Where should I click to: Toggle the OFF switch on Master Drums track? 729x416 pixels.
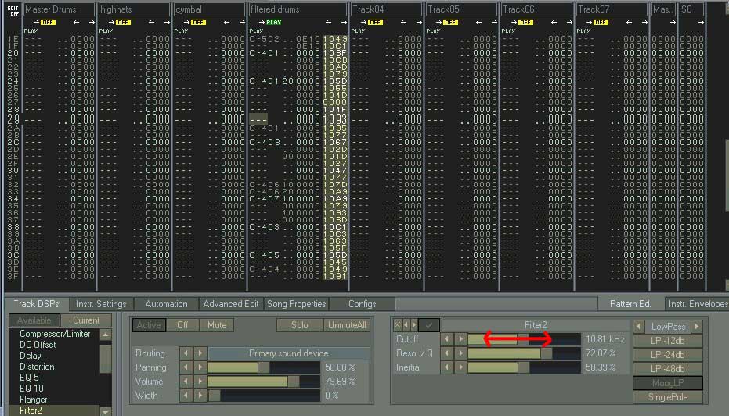pos(49,22)
